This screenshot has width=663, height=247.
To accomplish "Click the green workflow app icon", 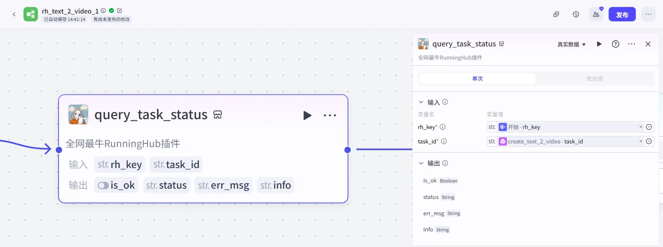I will [30, 14].
